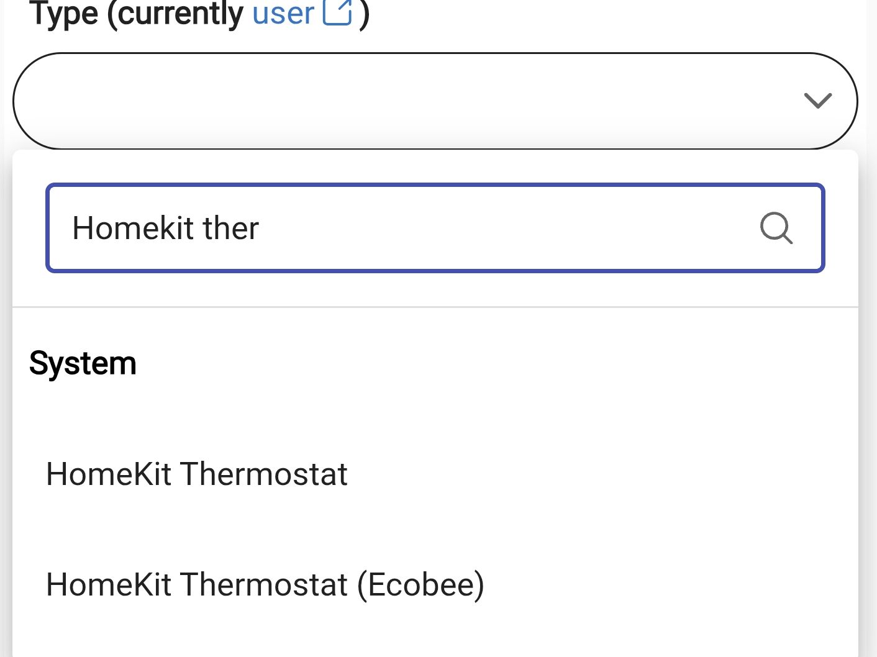The width and height of the screenshot is (877, 657).
Task: Click the "Type (currently" field label
Action: coord(136,13)
